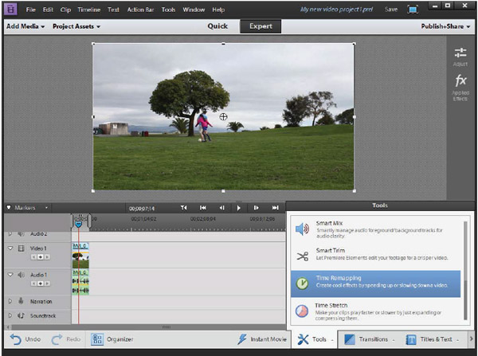Click the Premiere Elements app logo
This screenshot has width=478, height=356.
(10, 10)
